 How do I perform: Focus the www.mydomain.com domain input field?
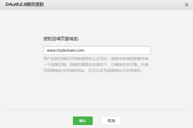pyautogui.click(x=97, y=50)
